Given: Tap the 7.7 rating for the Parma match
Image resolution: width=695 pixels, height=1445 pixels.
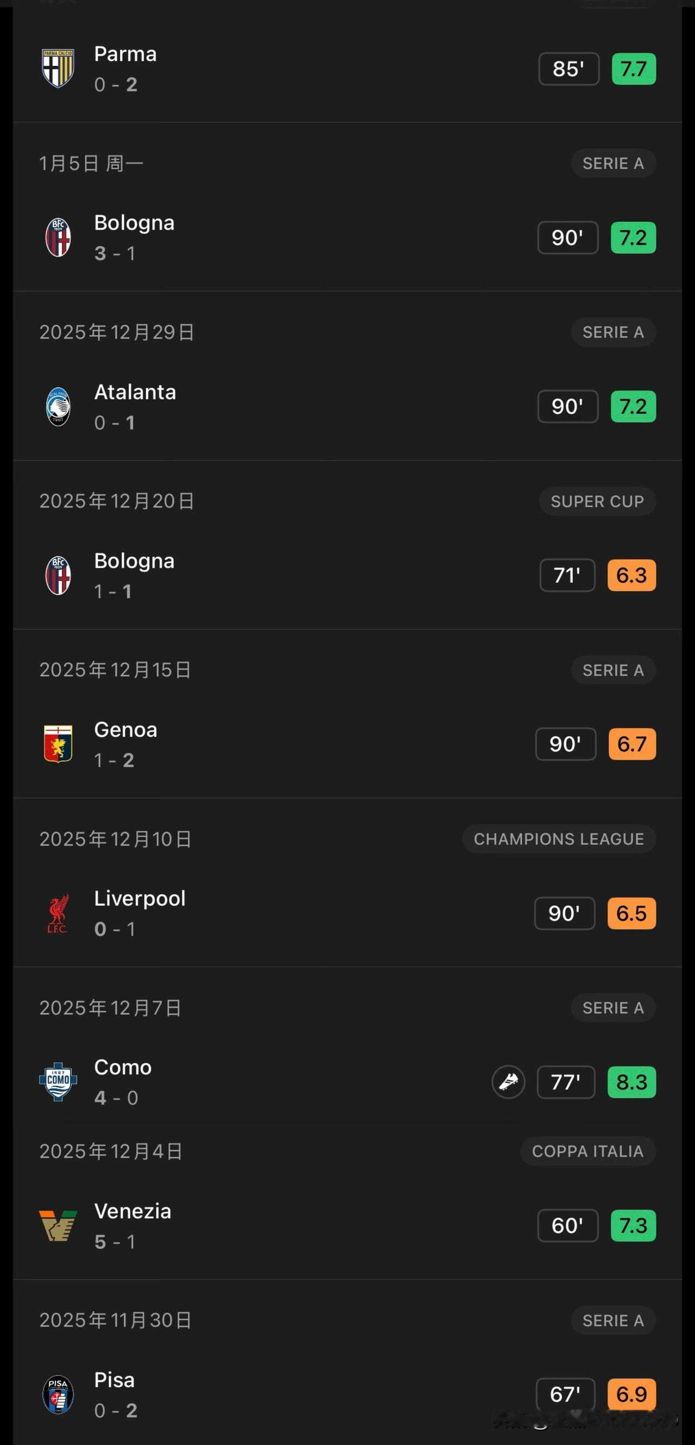Looking at the screenshot, I should pos(634,68).
